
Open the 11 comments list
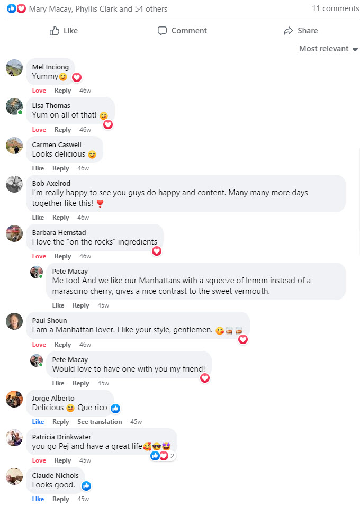click(336, 8)
